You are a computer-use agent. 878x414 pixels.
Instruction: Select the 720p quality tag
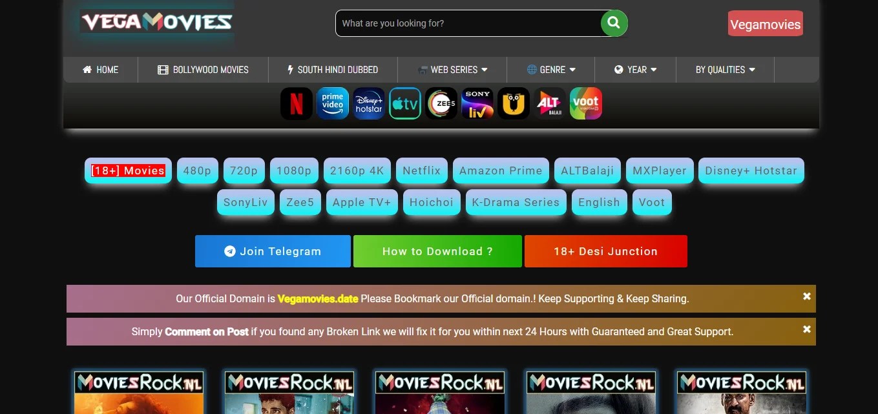[244, 171]
